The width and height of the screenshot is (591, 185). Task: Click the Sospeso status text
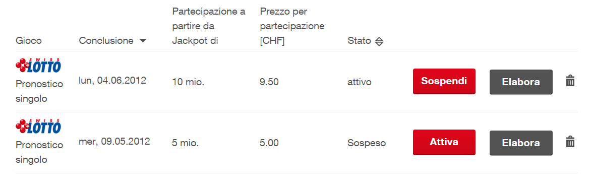[x=367, y=143]
